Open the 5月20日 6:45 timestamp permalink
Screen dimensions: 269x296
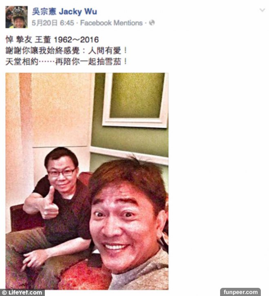[x=53, y=23]
